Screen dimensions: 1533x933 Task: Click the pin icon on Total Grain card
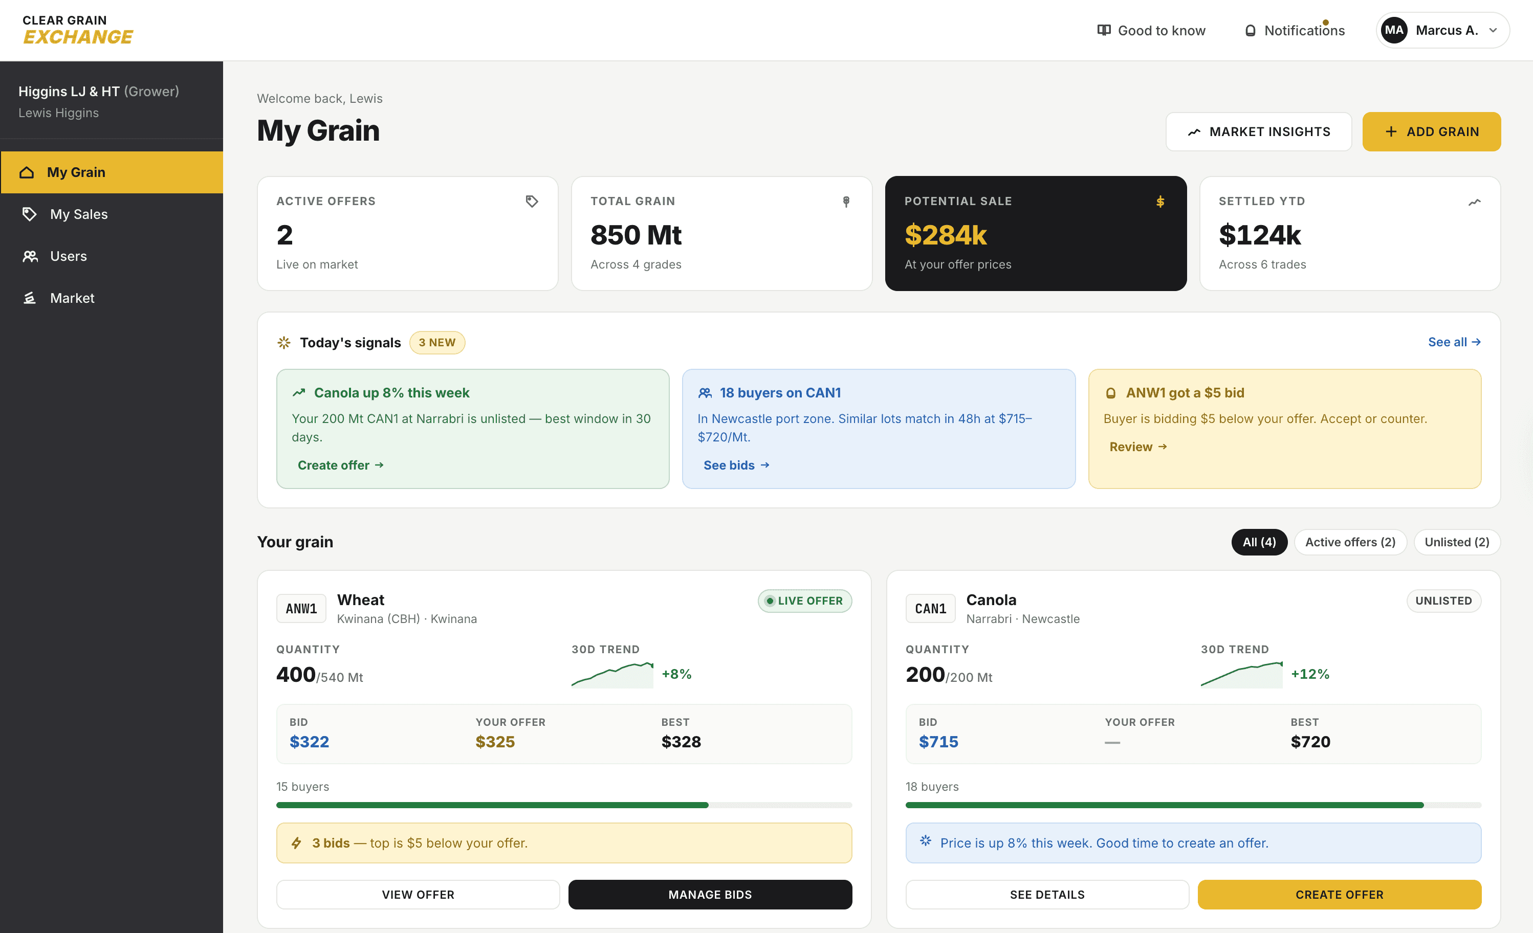pos(847,201)
